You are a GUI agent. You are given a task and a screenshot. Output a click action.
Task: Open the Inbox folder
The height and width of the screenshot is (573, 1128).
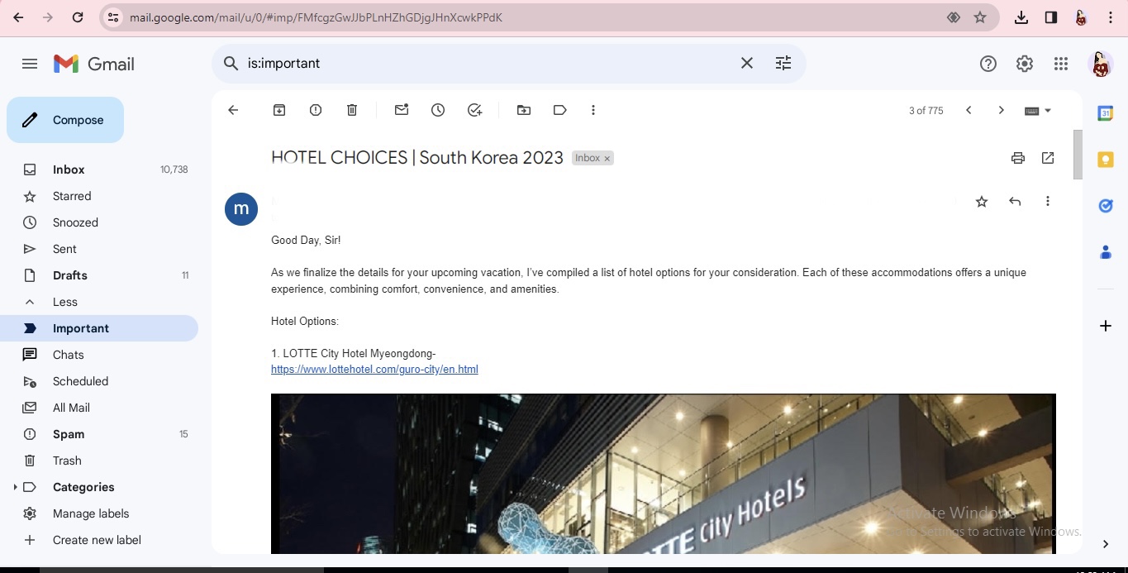tap(99, 170)
